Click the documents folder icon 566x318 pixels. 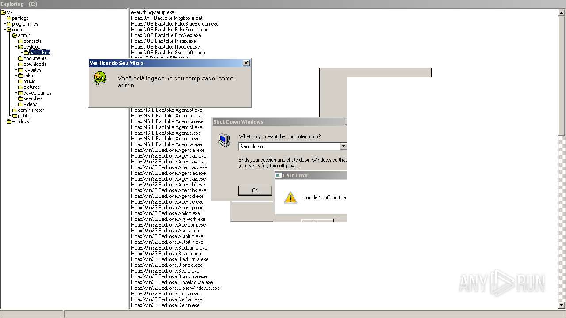coord(20,58)
